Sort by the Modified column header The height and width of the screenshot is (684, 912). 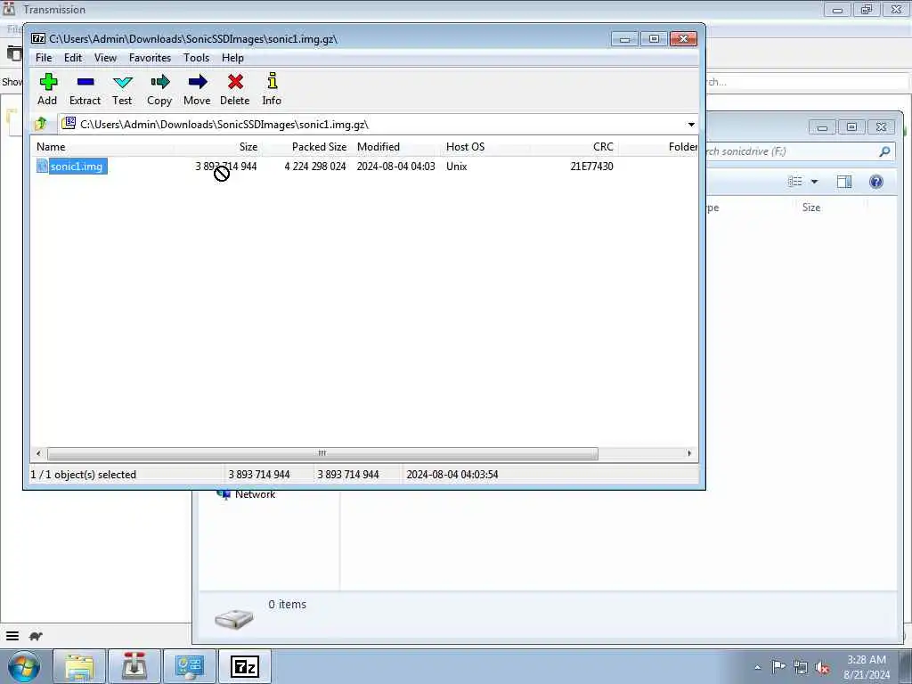click(396, 147)
